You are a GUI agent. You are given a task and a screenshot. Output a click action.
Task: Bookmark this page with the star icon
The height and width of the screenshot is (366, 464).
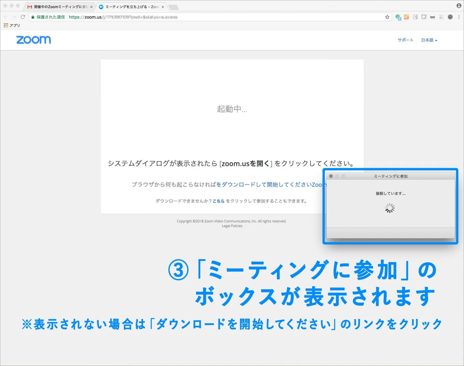coord(387,17)
